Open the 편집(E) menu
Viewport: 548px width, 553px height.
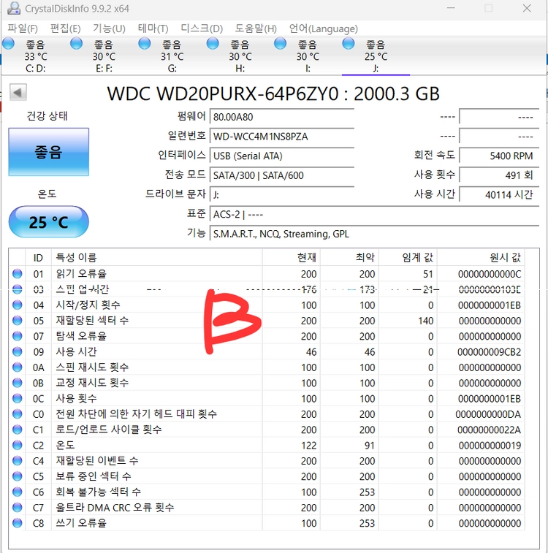65,28
